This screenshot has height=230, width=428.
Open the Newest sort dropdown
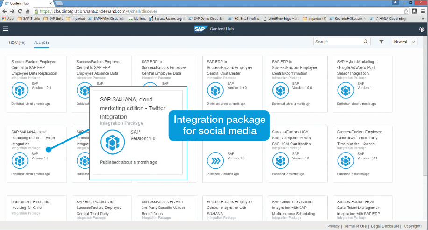405,42
